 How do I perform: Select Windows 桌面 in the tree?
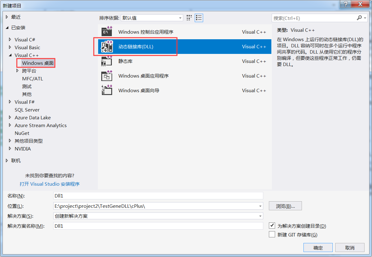[x=38, y=63]
